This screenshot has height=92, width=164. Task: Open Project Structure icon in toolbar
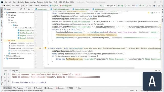pos(154,6)
